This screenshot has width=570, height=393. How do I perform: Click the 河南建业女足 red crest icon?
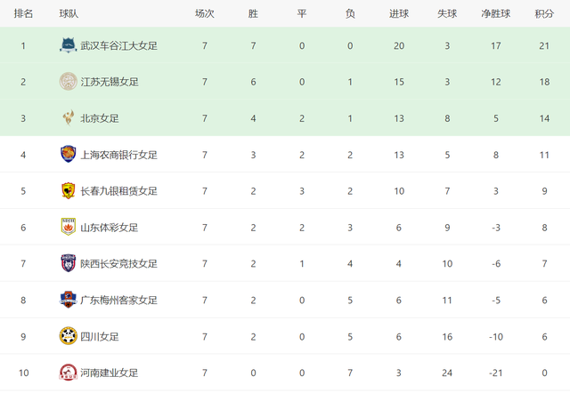(68, 373)
